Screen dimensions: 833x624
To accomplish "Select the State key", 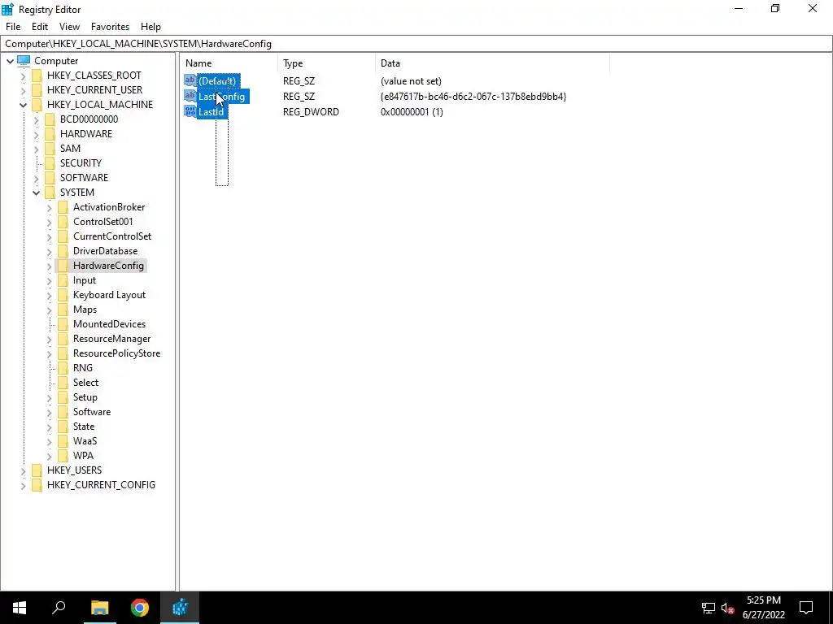I will (84, 427).
